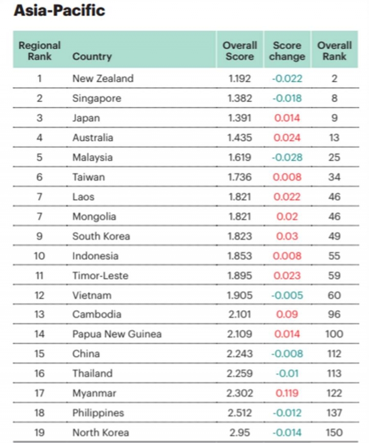This screenshot has height=443, width=369.
Task: Select Australia's overall rank 13
Action: tap(334, 138)
